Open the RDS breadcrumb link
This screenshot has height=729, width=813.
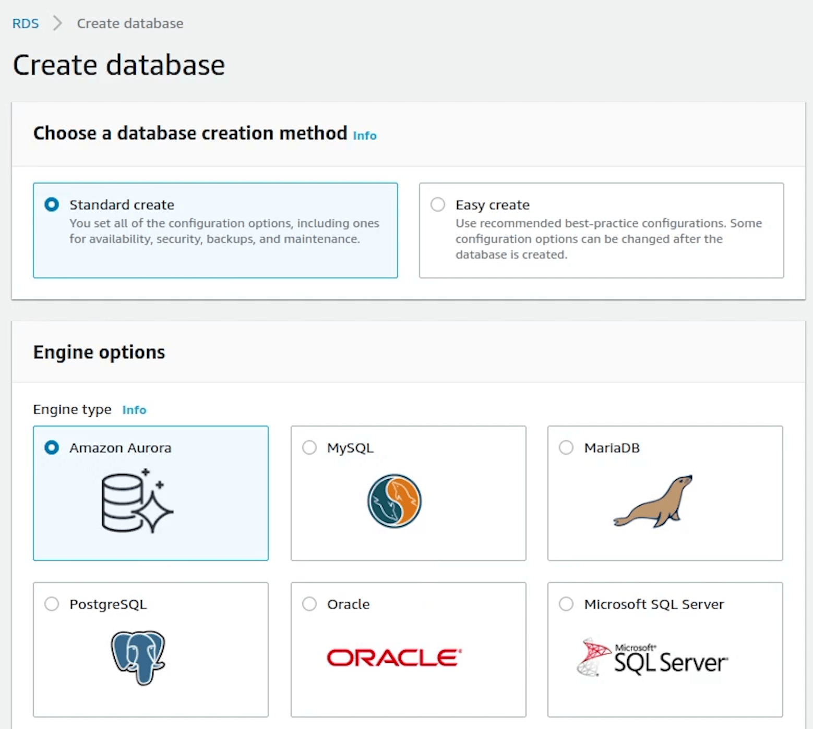coord(26,23)
